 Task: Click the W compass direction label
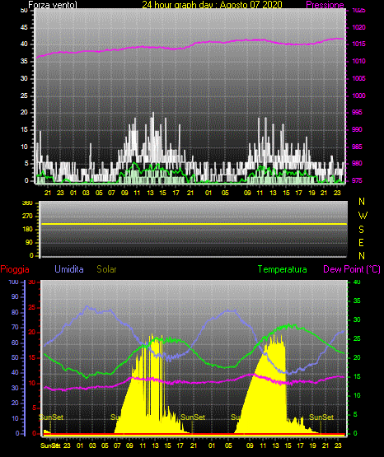[x=363, y=216]
